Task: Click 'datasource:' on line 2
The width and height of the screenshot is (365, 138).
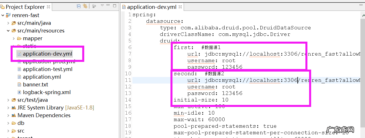Action: coord(165,21)
